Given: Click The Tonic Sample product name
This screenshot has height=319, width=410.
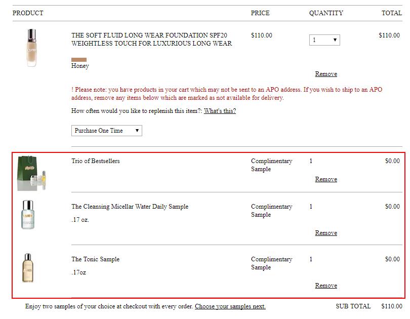Looking at the screenshot, I should click(x=95, y=259).
